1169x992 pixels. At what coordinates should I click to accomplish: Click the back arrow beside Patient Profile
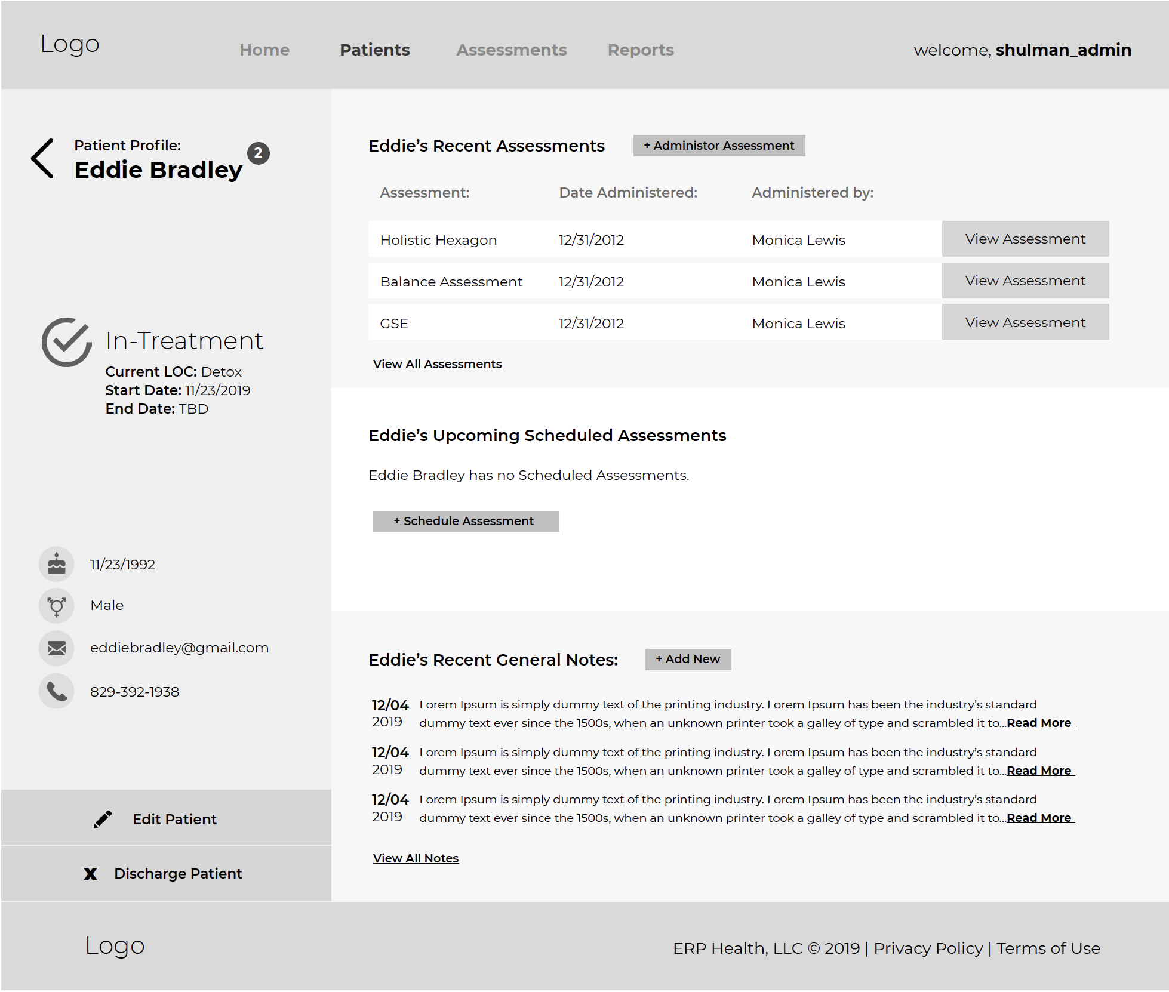(42, 159)
